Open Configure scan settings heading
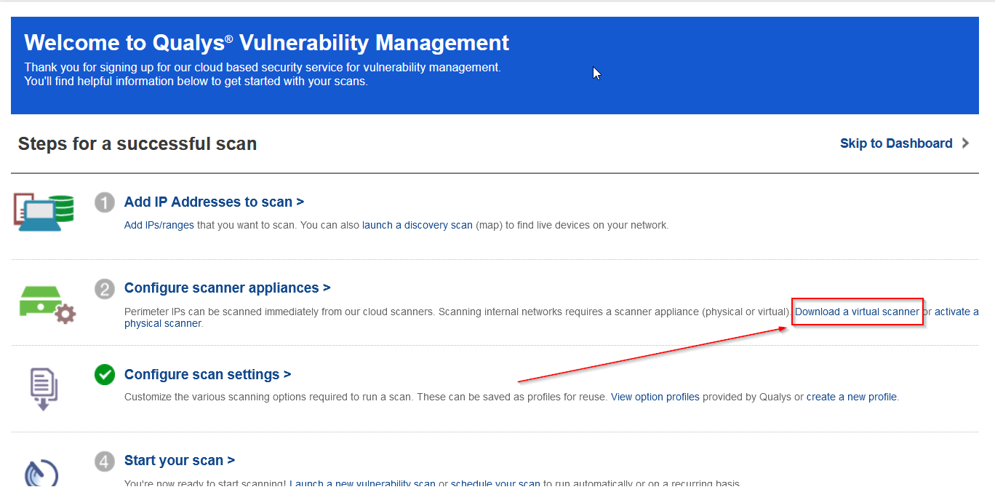The image size is (995, 503). pyautogui.click(x=207, y=374)
